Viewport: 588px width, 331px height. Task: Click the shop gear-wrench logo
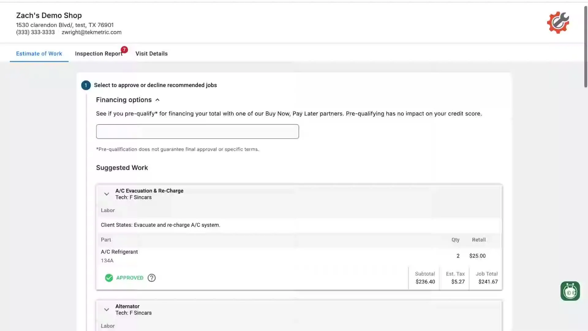point(558,22)
